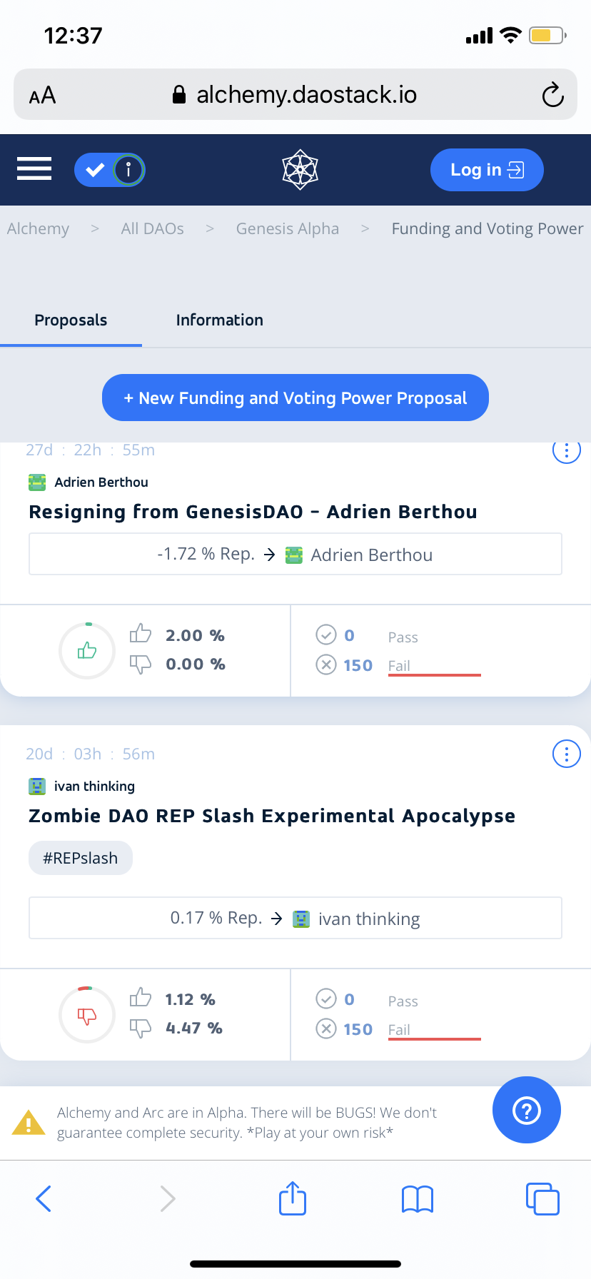Image resolution: width=591 pixels, height=1279 pixels.
Task: Open the three-dot menu on the Resigning proposal
Action: (566, 451)
